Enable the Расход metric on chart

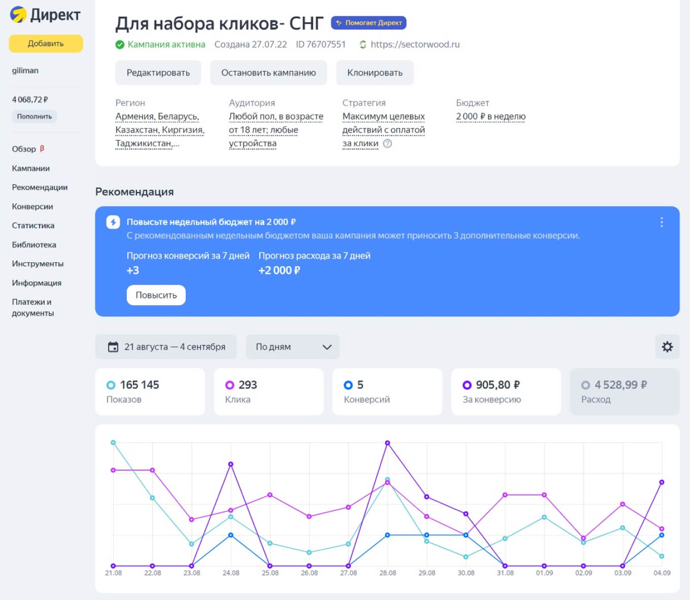[624, 392]
